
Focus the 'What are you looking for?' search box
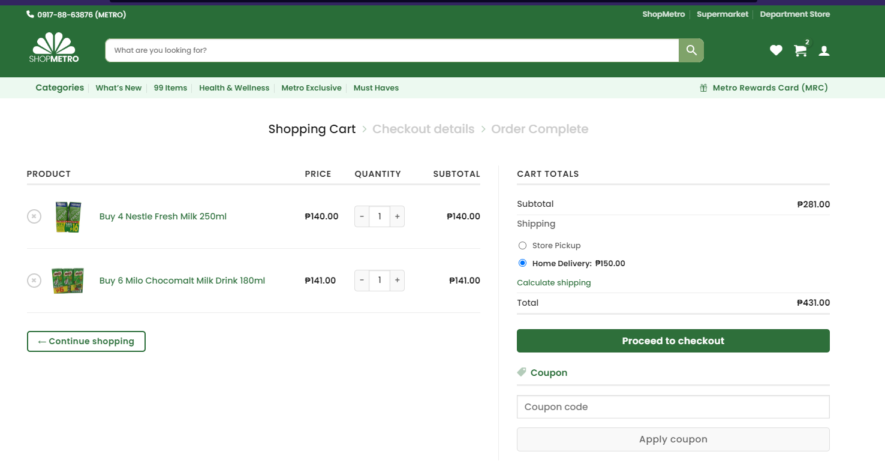(392, 50)
